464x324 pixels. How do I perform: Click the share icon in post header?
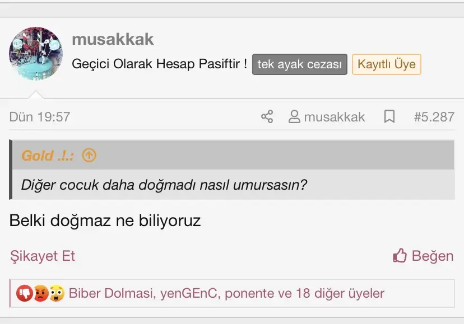click(267, 117)
